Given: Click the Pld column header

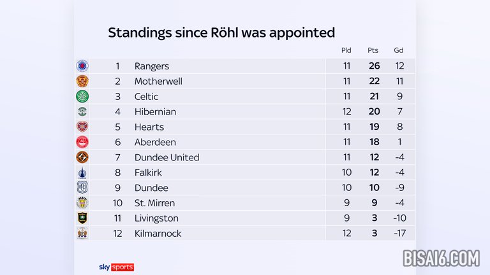Looking at the screenshot, I should click(346, 50).
